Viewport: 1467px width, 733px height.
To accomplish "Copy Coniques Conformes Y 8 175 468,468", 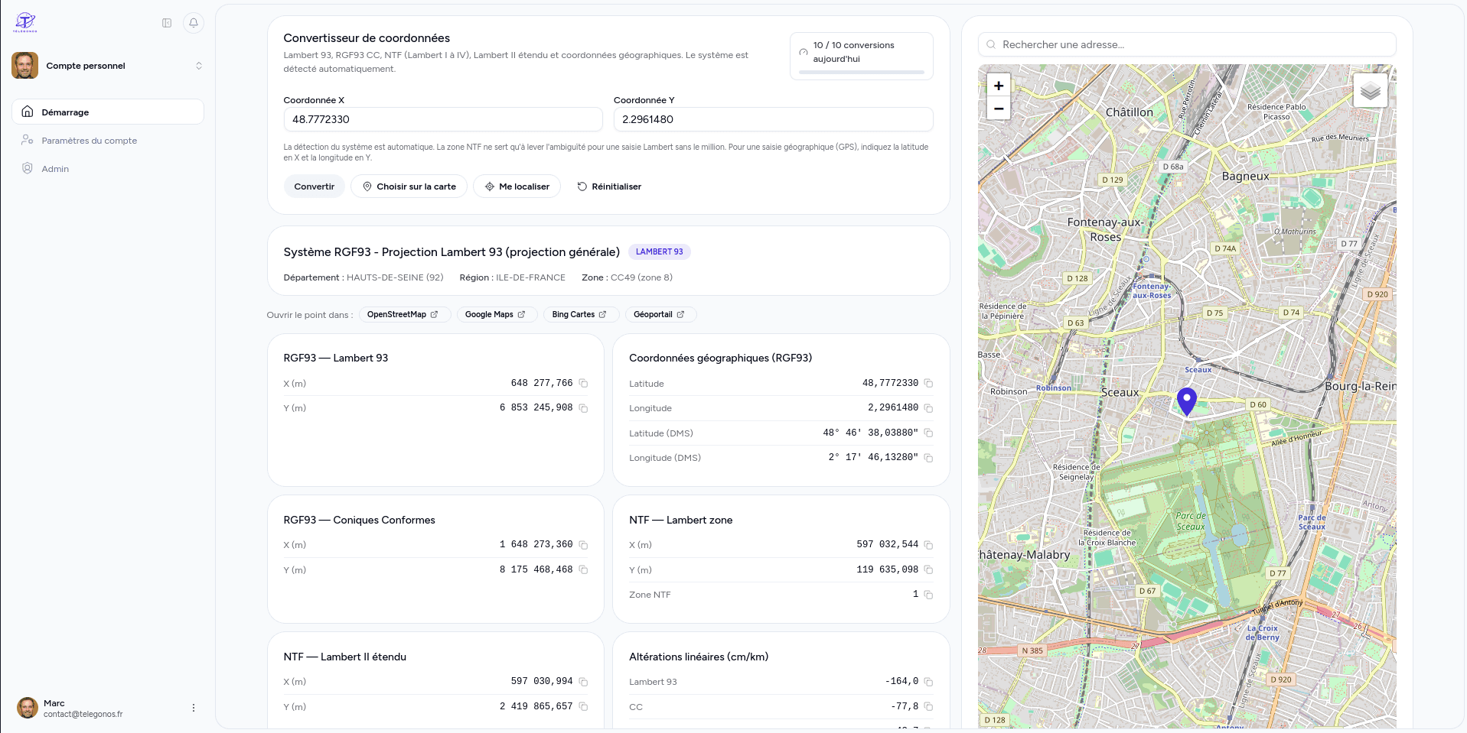I will pos(583,569).
